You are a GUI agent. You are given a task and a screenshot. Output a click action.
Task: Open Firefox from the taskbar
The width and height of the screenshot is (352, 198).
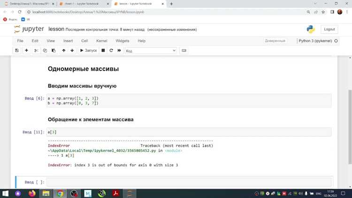pos(32,193)
